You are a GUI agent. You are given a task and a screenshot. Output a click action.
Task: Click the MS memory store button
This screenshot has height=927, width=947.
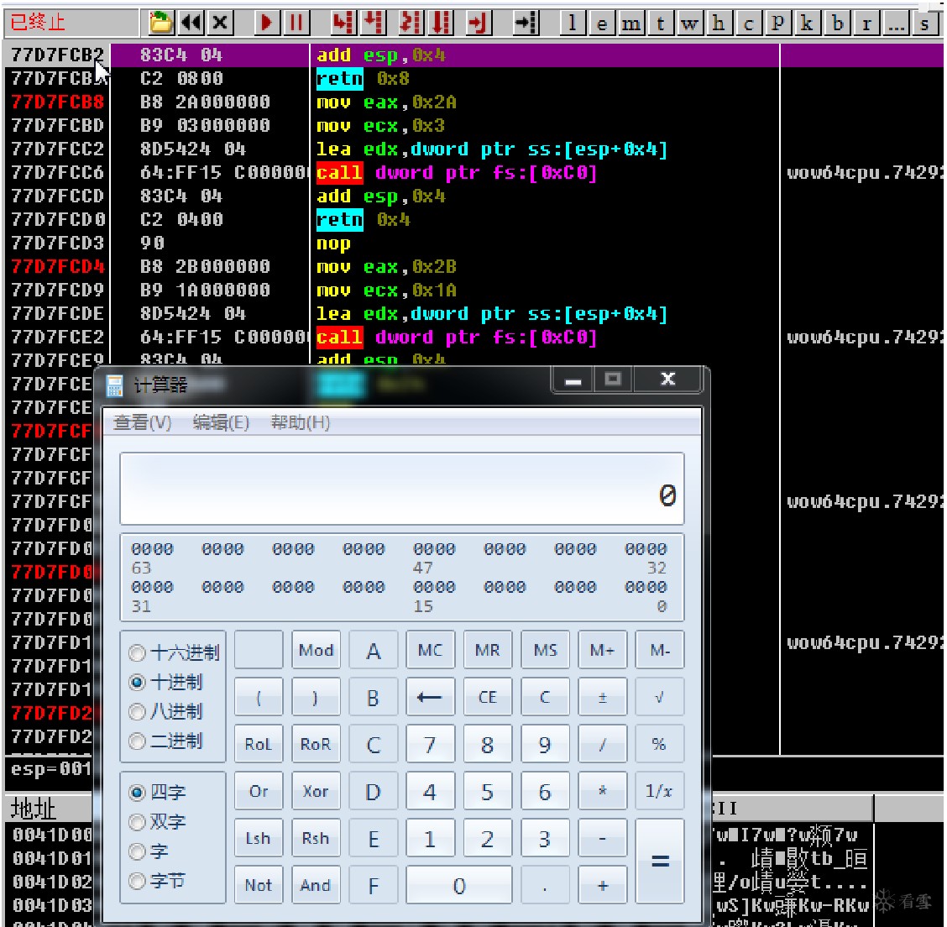tap(546, 650)
